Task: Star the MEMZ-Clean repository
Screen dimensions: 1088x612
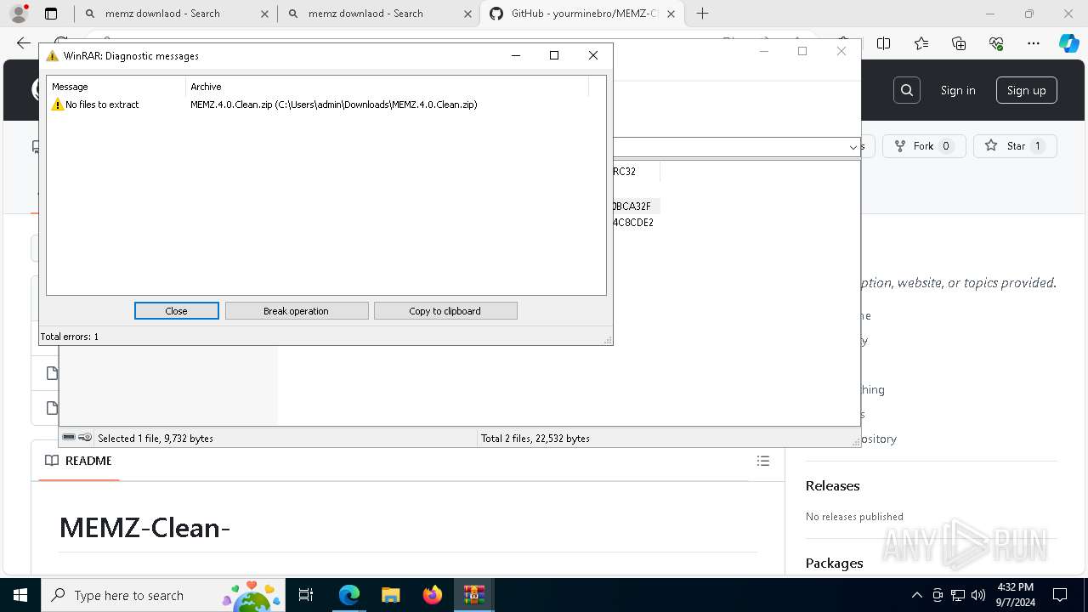Action: 1015,146
